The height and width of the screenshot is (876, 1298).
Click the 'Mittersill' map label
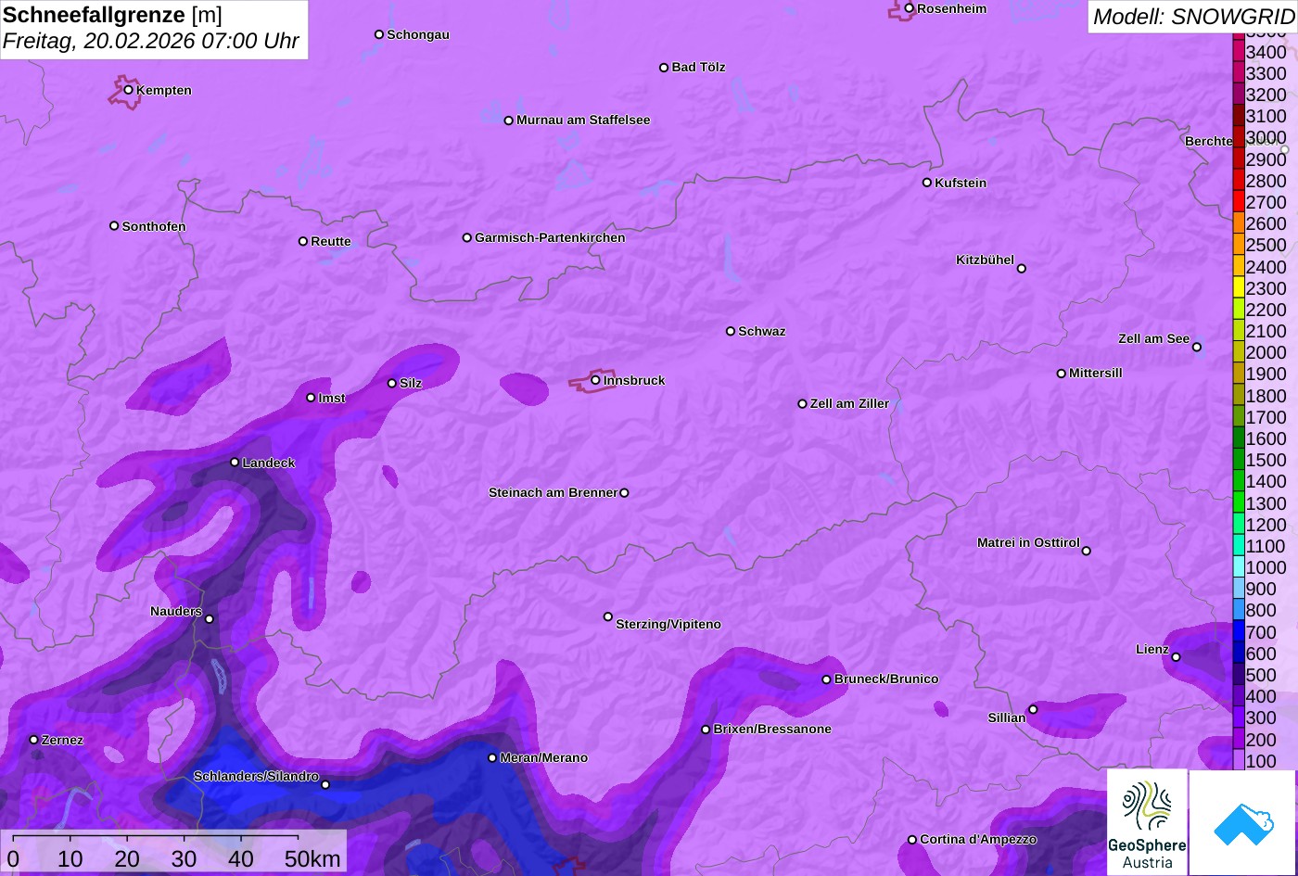coord(1096,373)
